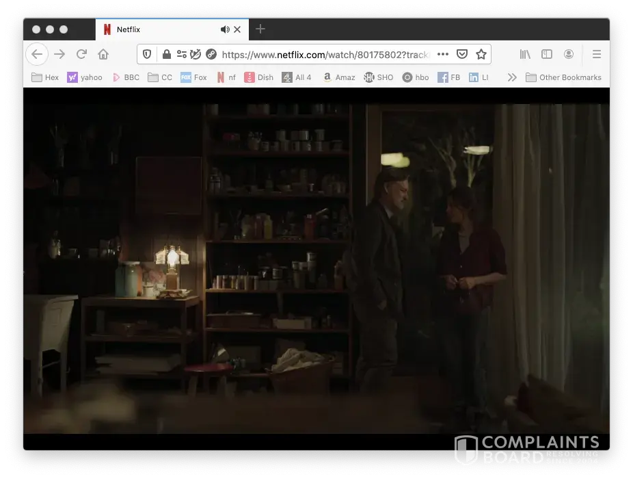
Task: Open site permissions icon in address bar
Action: [182, 54]
